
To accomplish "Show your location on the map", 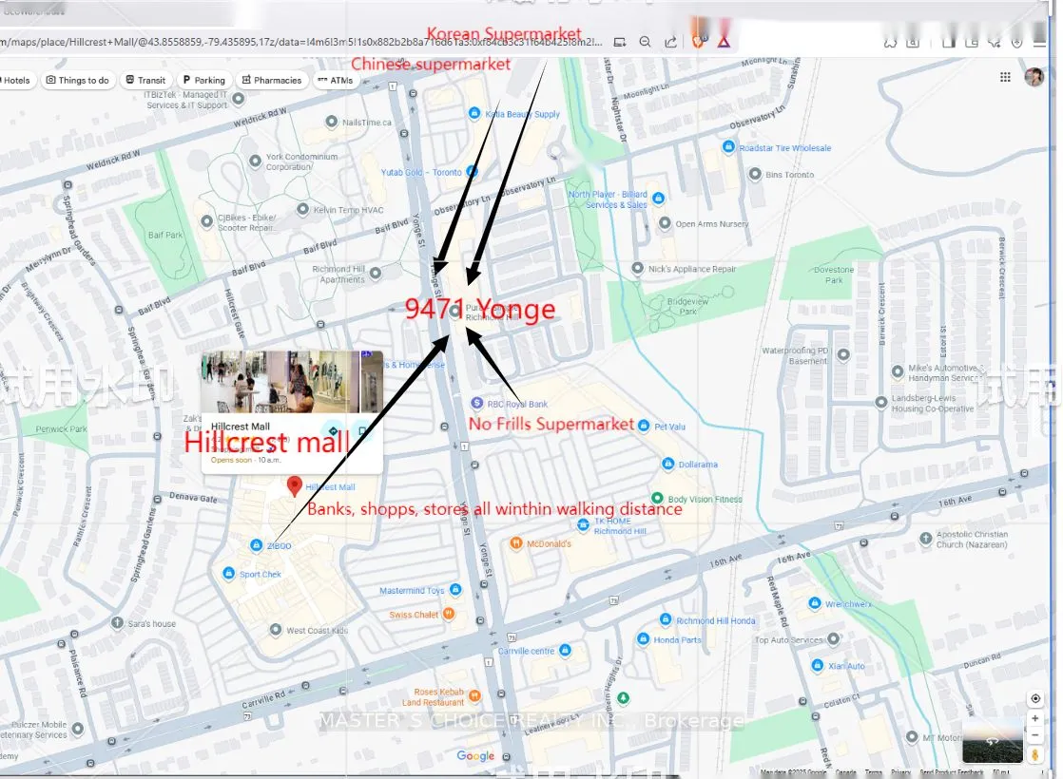I will pos(1035,698).
